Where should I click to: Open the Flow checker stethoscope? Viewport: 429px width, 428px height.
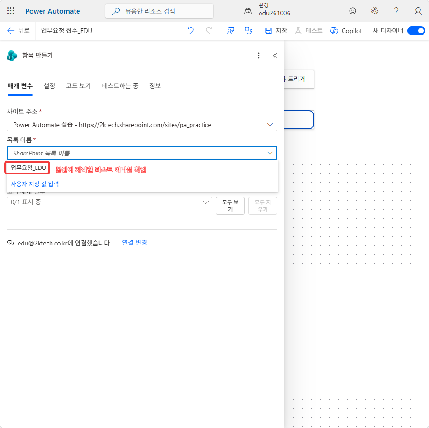[x=248, y=31]
